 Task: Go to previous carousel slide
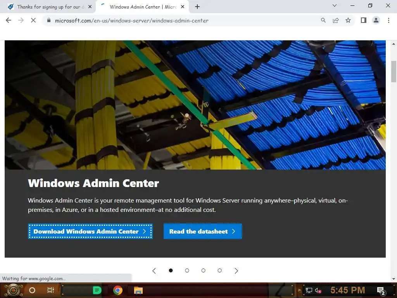[154, 270]
